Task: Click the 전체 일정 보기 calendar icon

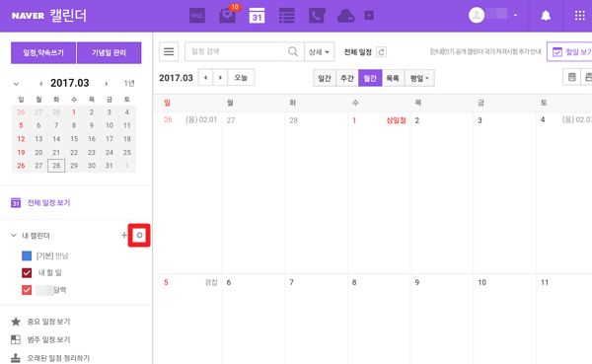Action: point(16,203)
